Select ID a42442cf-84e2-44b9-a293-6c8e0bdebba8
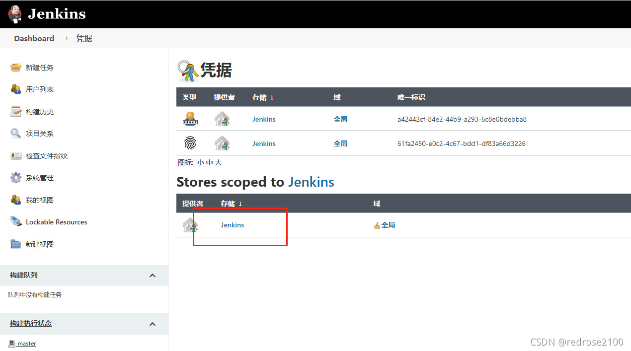This screenshot has height=351, width=631. [462, 119]
